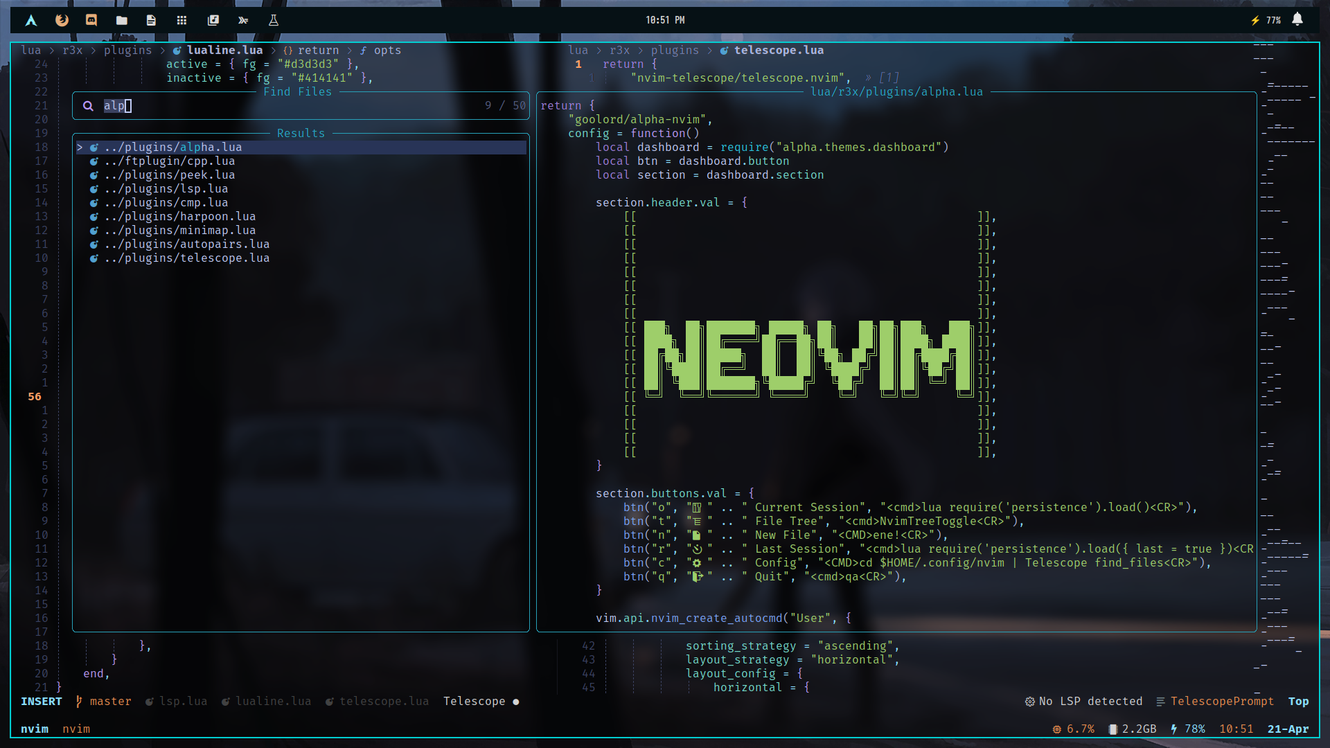
Task: Click the list icon before TelescopePrompt
Action: click(x=1162, y=702)
